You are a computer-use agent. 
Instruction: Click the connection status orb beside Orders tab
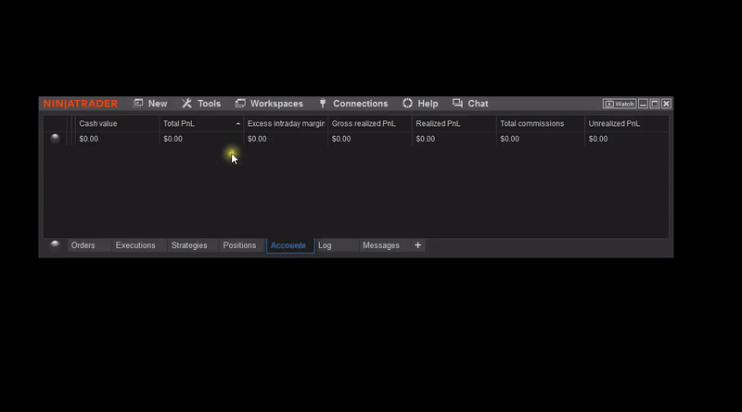click(55, 244)
